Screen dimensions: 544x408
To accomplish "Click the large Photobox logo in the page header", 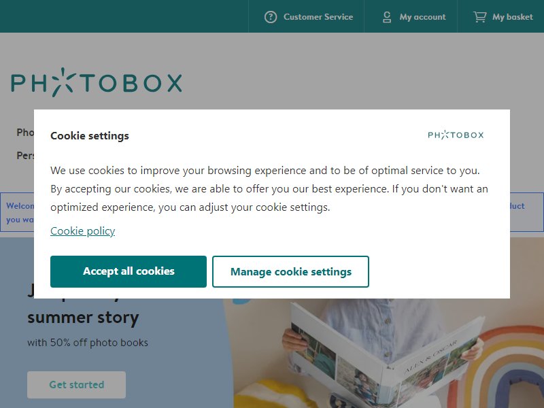I will pyautogui.click(x=97, y=82).
